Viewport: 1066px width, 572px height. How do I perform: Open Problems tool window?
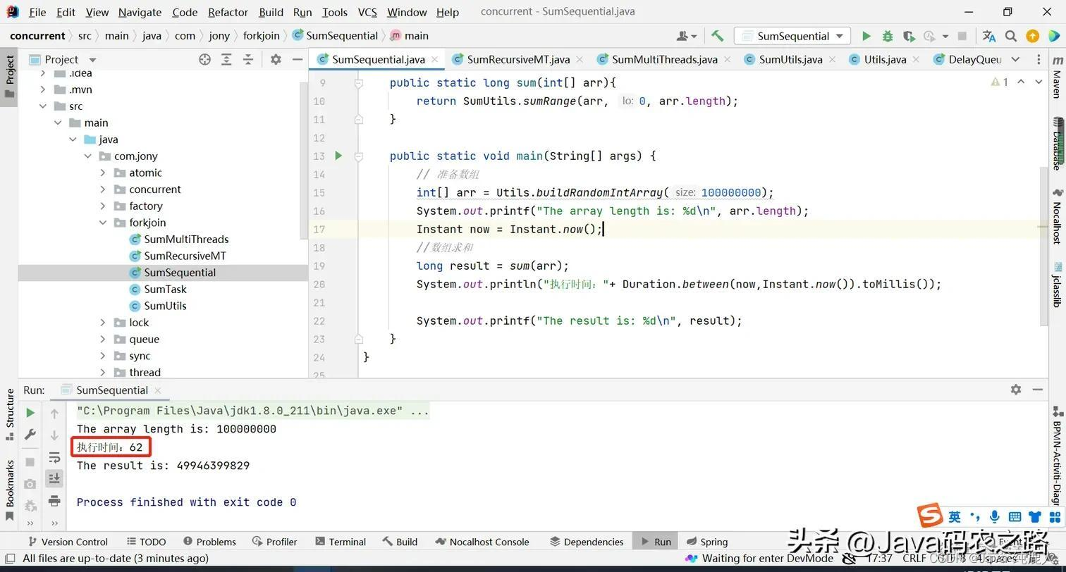[x=209, y=542]
